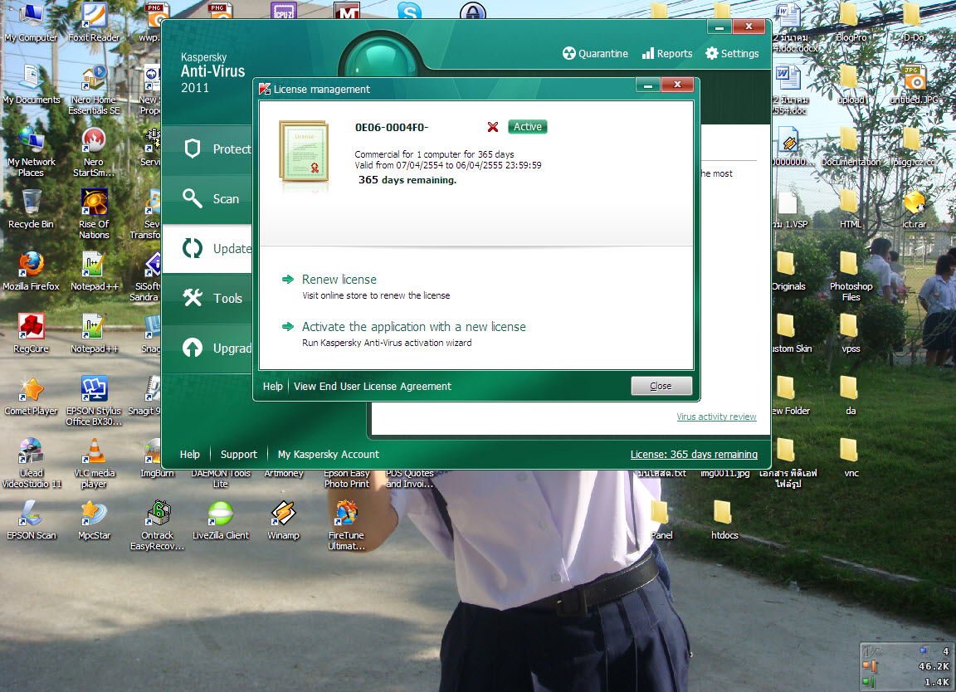Viewport: 956px width, 692px height.
Task: Select the Update arrows icon in sidebar
Action: 193,248
